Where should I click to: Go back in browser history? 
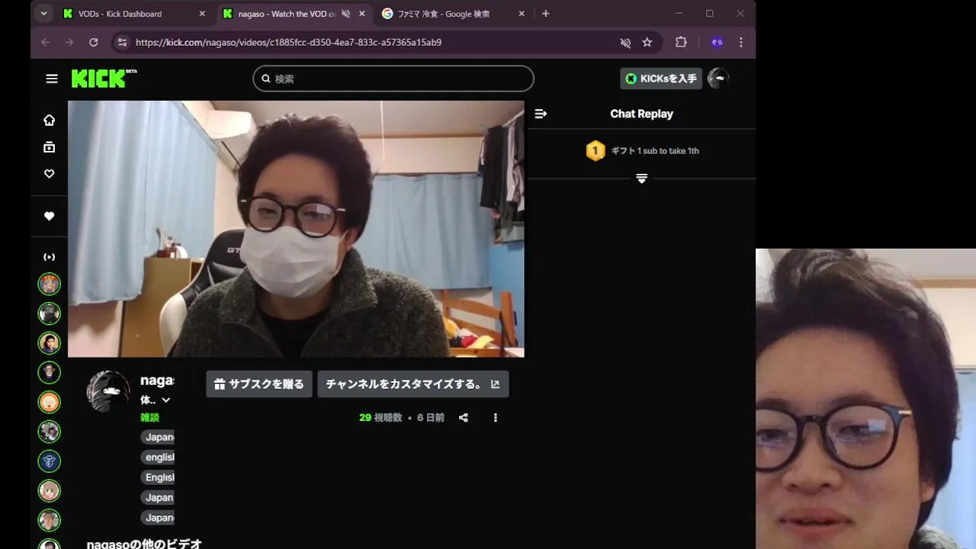(x=45, y=43)
